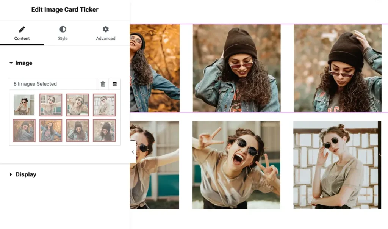Click the laughing woman peace-sign preview image
Viewport: 388px width, 229px height.
(236, 165)
